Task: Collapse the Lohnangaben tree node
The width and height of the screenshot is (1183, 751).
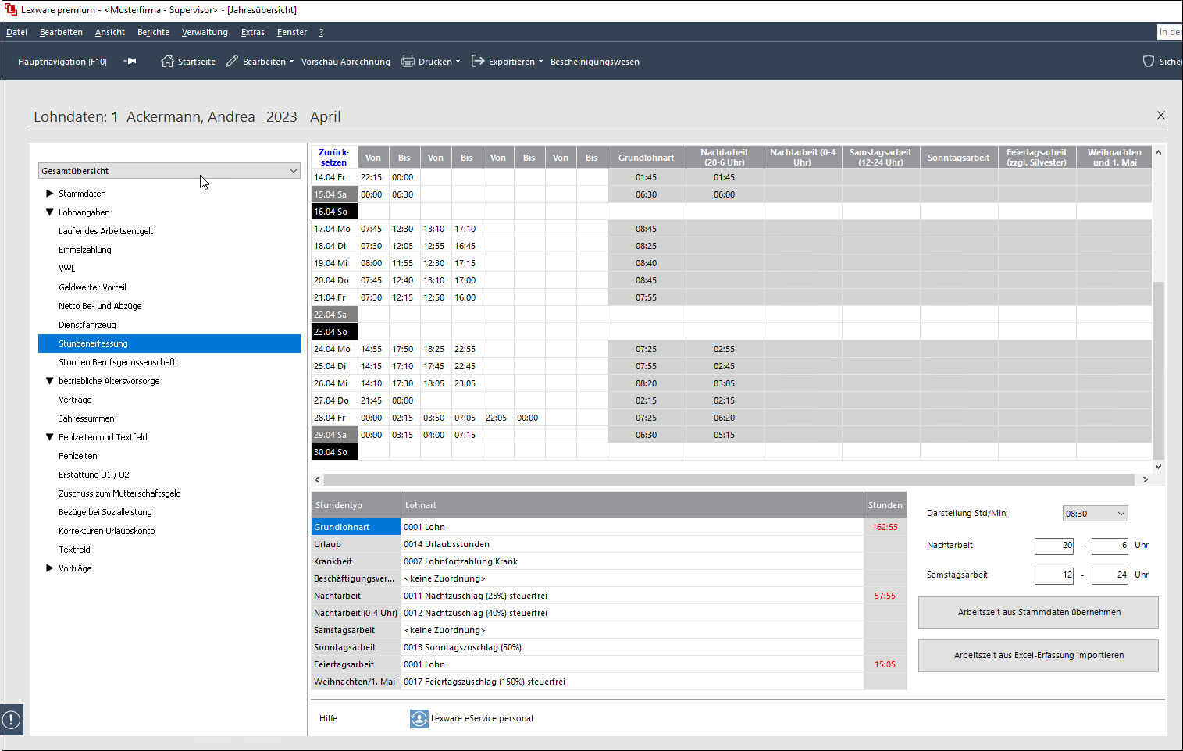Action: pos(50,212)
